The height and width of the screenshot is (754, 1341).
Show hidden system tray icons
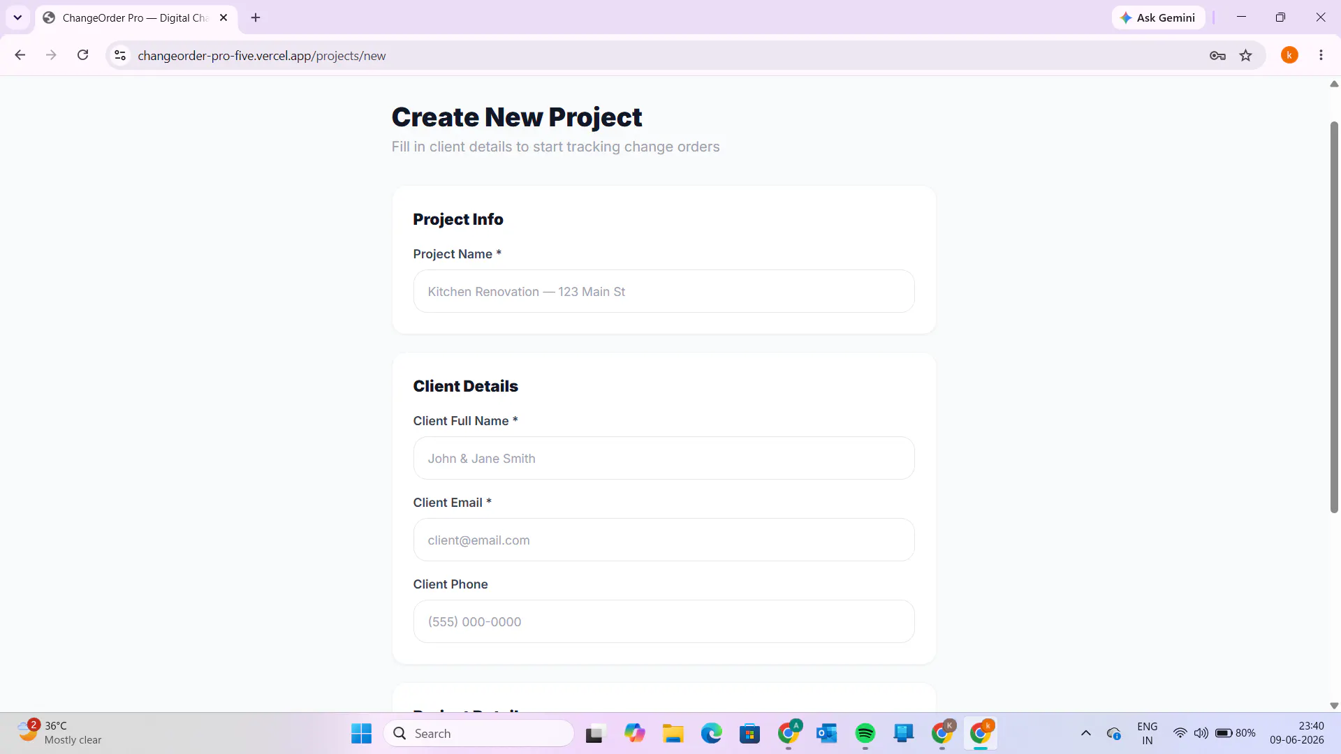tap(1085, 733)
